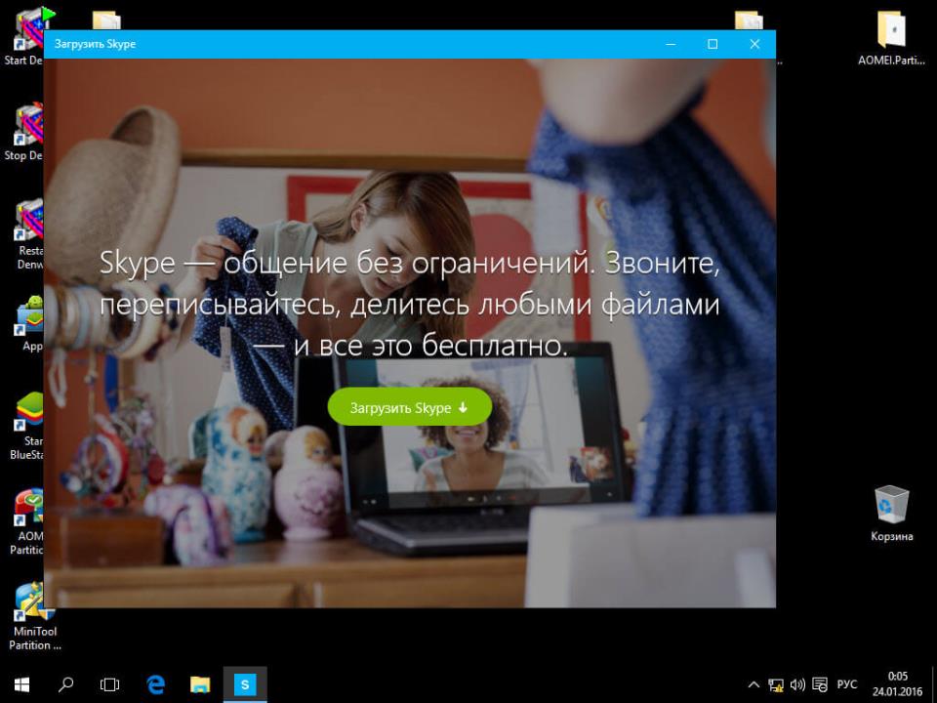Open the Windows Start menu

point(22,684)
